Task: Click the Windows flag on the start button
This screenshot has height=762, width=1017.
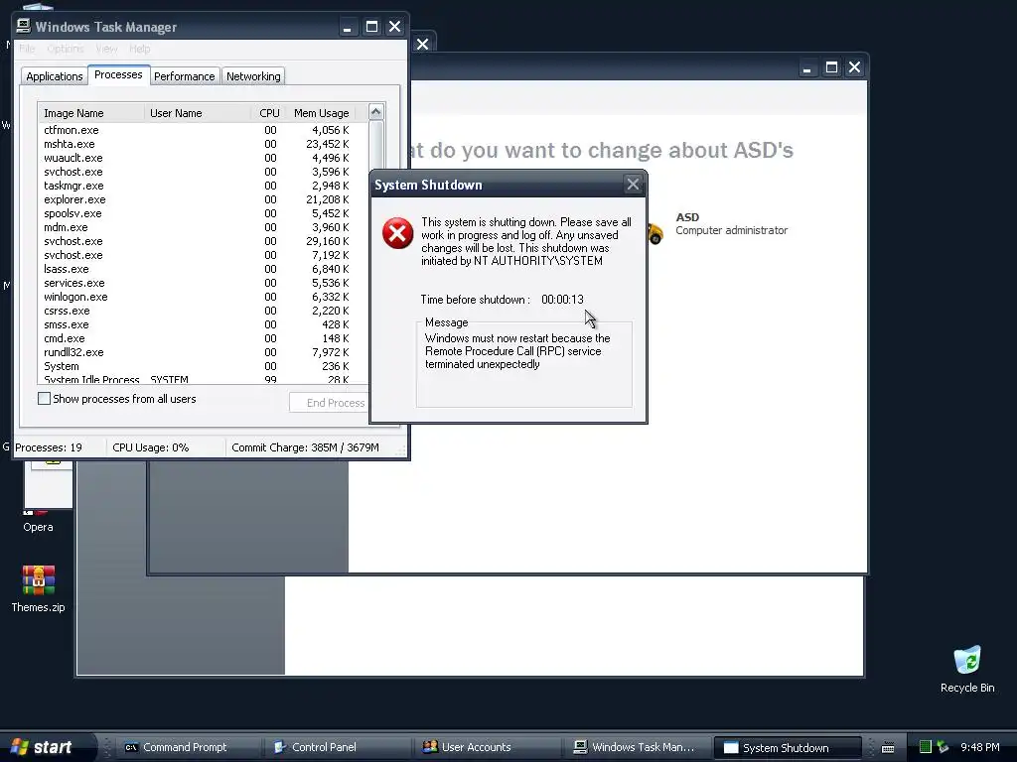Action: pos(20,746)
